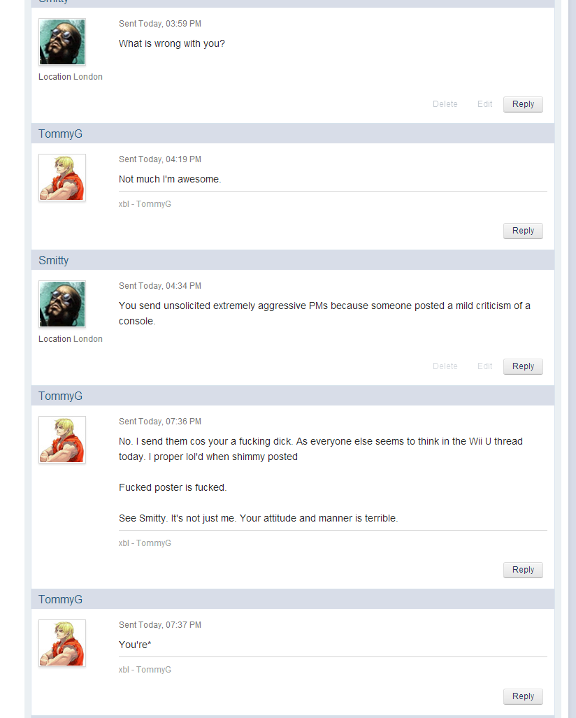Delete the 04:34 PM message
Image resolution: width=576 pixels, height=718 pixels.
(x=445, y=366)
